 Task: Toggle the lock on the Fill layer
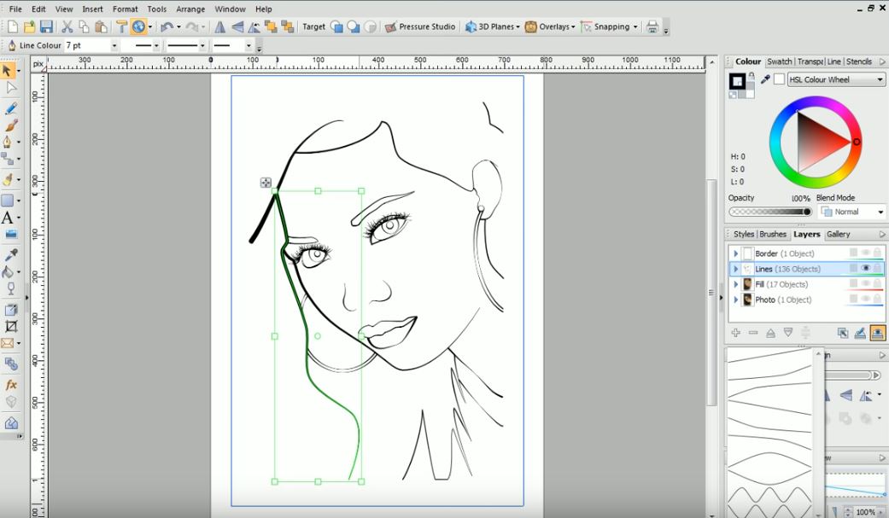(x=877, y=284)
